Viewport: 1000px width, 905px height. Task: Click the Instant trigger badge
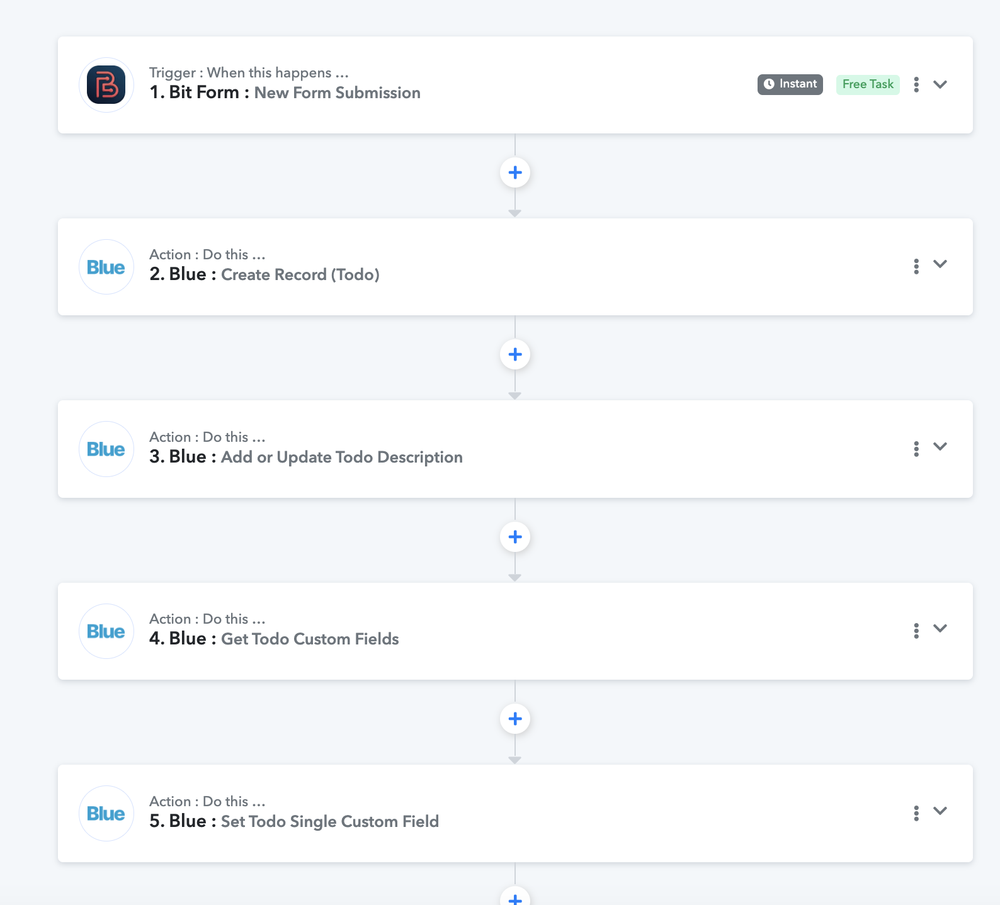pos(790,84)
